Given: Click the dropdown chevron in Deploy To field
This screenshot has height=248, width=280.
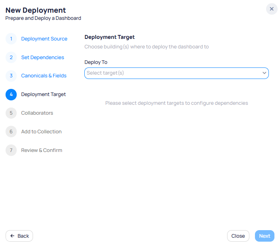Looking at the screenshot, I should click(264, 73).
